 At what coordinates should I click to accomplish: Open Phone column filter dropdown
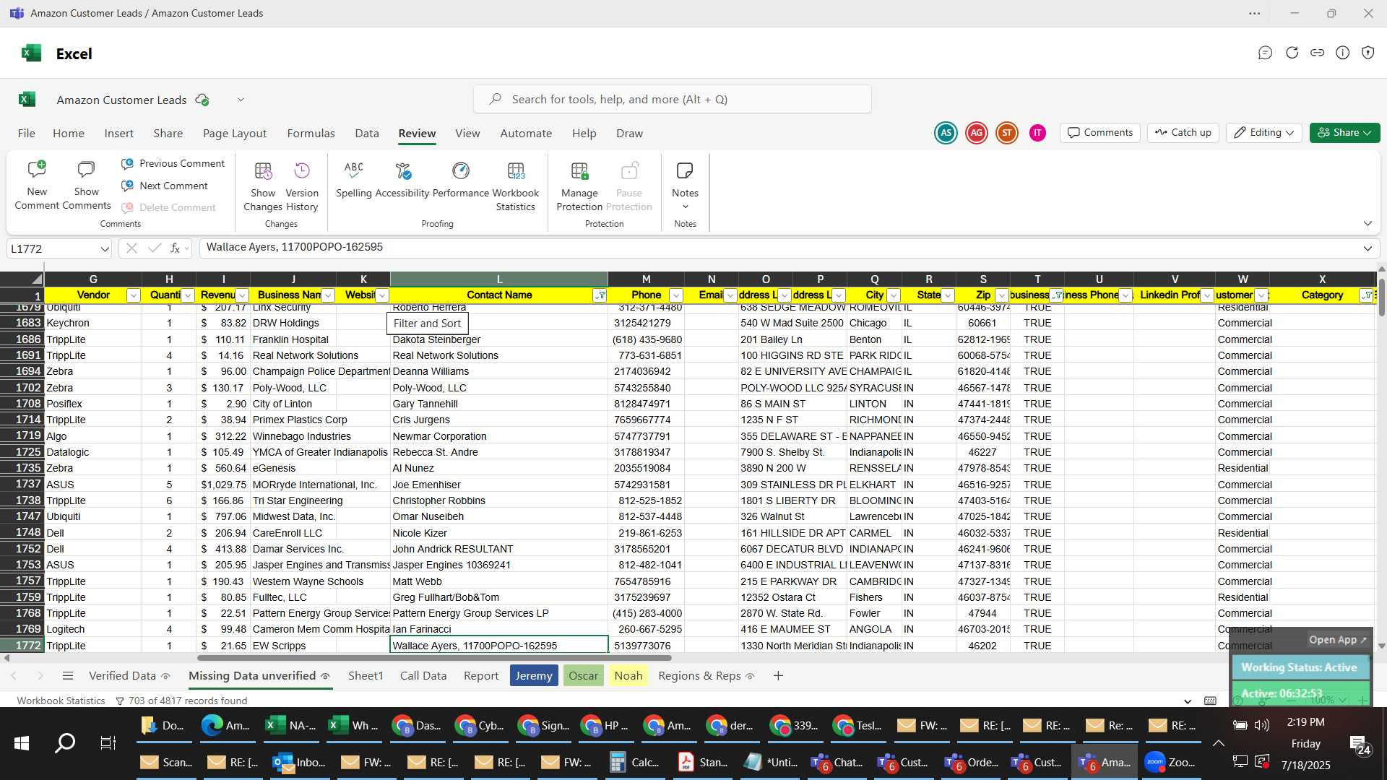point(676,295)
